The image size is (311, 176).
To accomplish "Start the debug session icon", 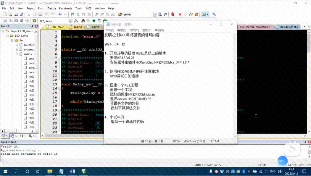I will coord(173,14).
